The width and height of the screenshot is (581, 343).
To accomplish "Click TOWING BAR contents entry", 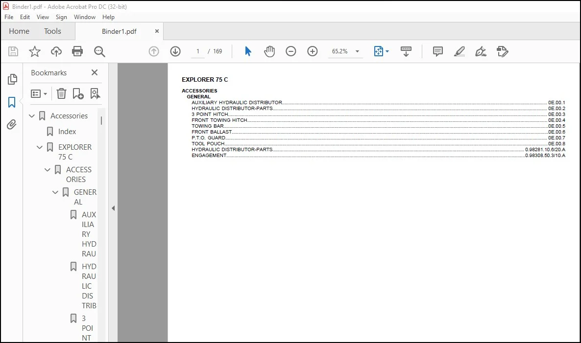I will tap(378, 126).
